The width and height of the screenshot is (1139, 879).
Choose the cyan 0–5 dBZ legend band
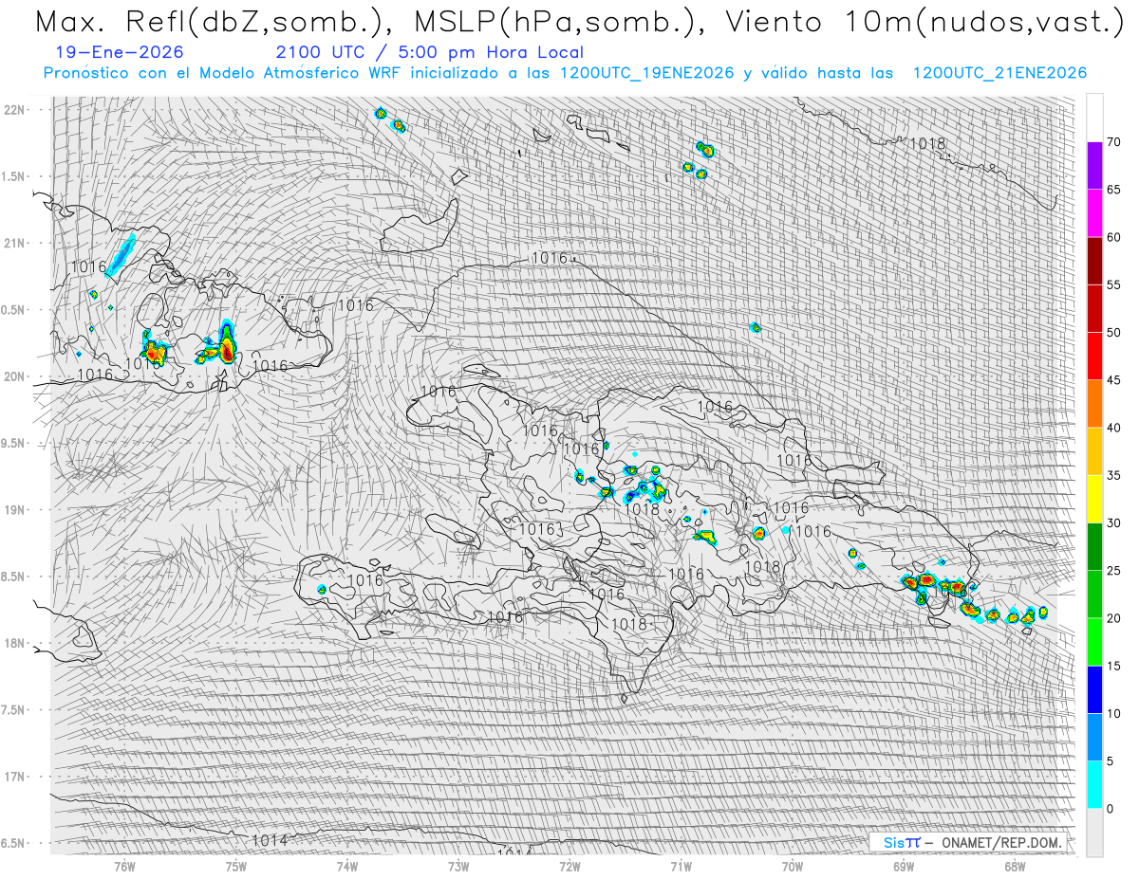[x=1094, y=784]
